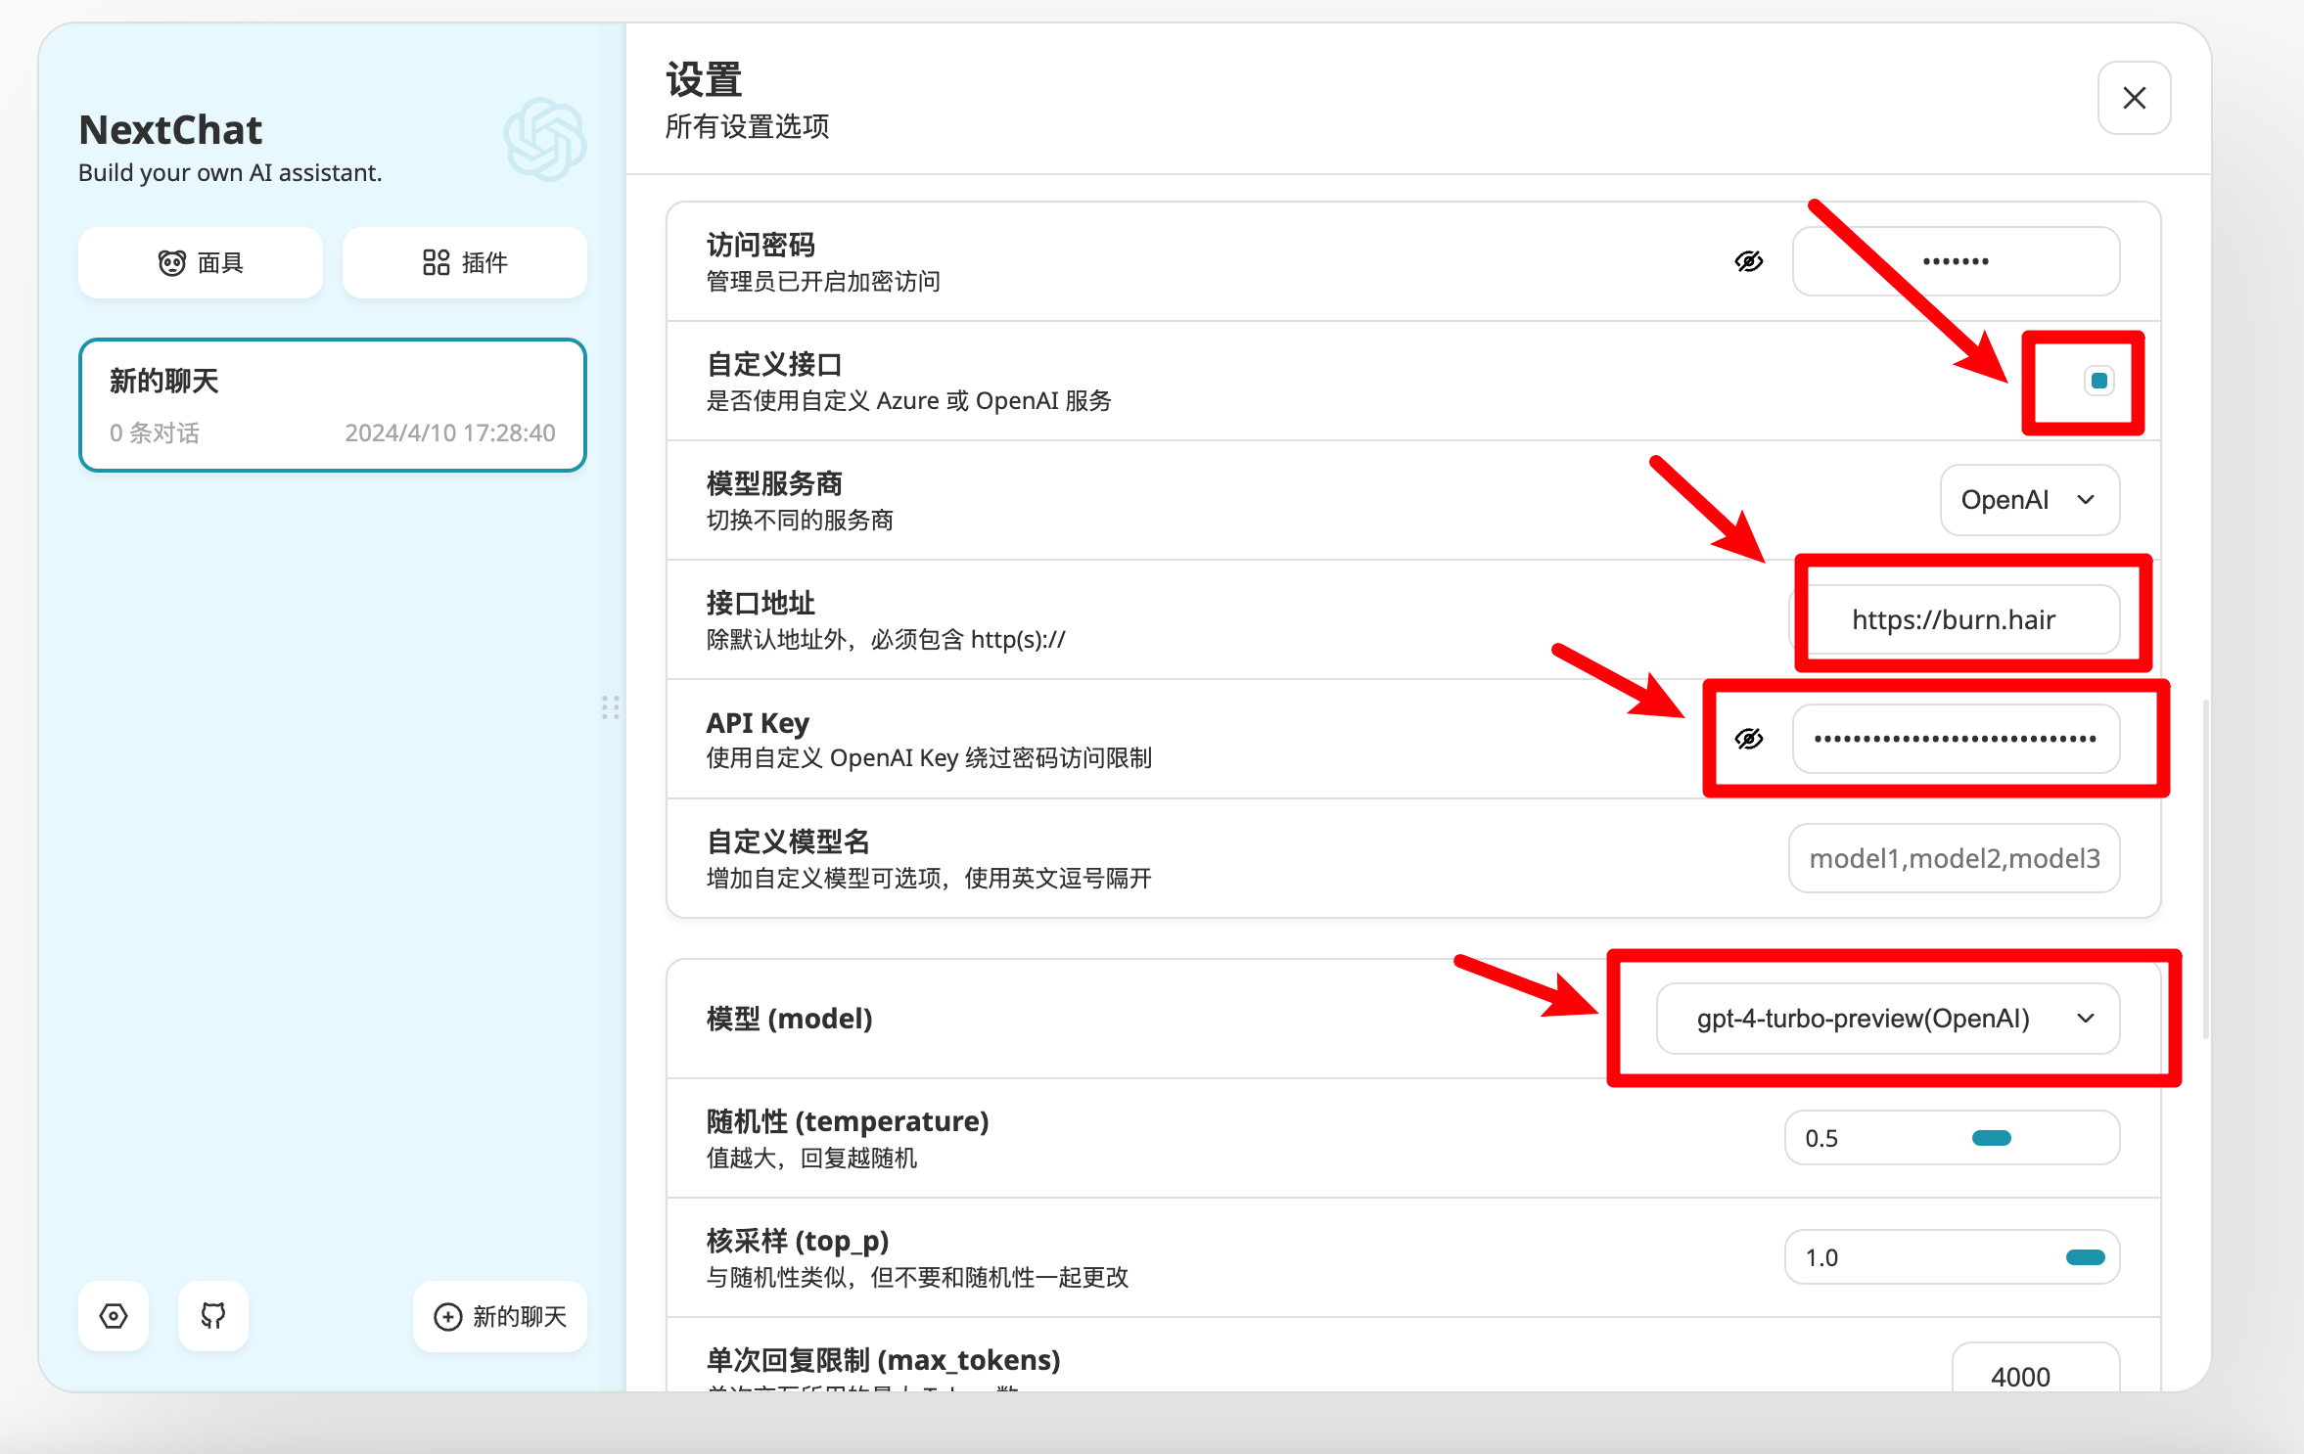Click the custom model name input field
This screenshot has width=2304, height=1454.
(x=1955, y=858)
